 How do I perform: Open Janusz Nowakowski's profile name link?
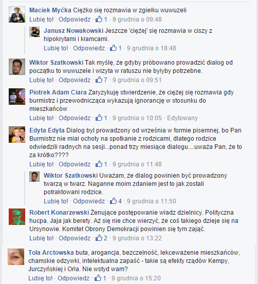pyautogui.click(x=73, y=31)
